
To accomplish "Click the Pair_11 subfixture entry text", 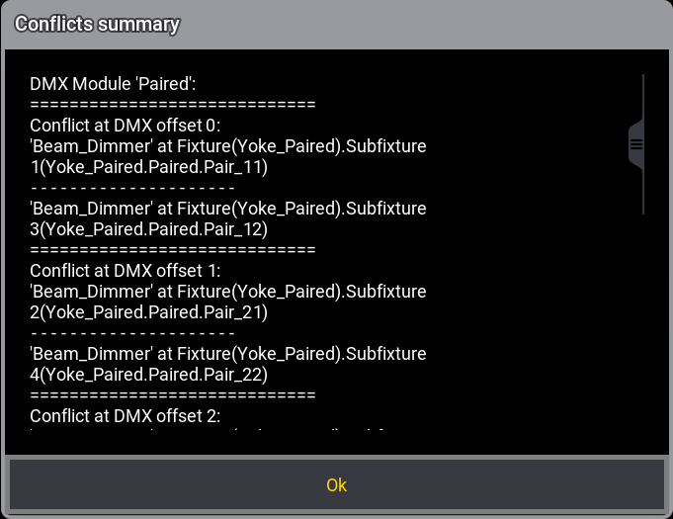I will tap(149, 167).
